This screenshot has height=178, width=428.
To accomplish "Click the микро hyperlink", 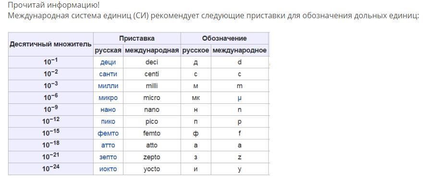I will 108,98.
